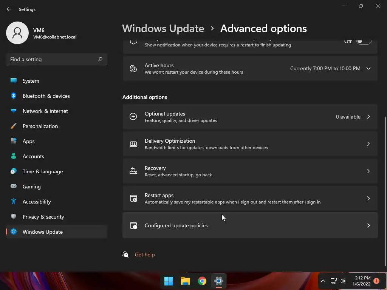
Task: Open the clock showing 2:12 PM
Action: [x=361, y=281]
